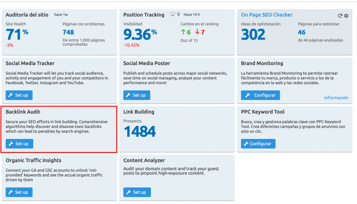Set up Social Media Poster

[x=137, y=95]
